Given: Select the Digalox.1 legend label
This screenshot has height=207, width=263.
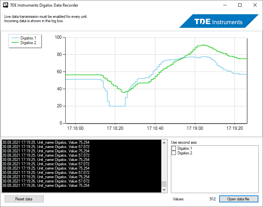Looking at the screenshot, I should coord(28,38).
